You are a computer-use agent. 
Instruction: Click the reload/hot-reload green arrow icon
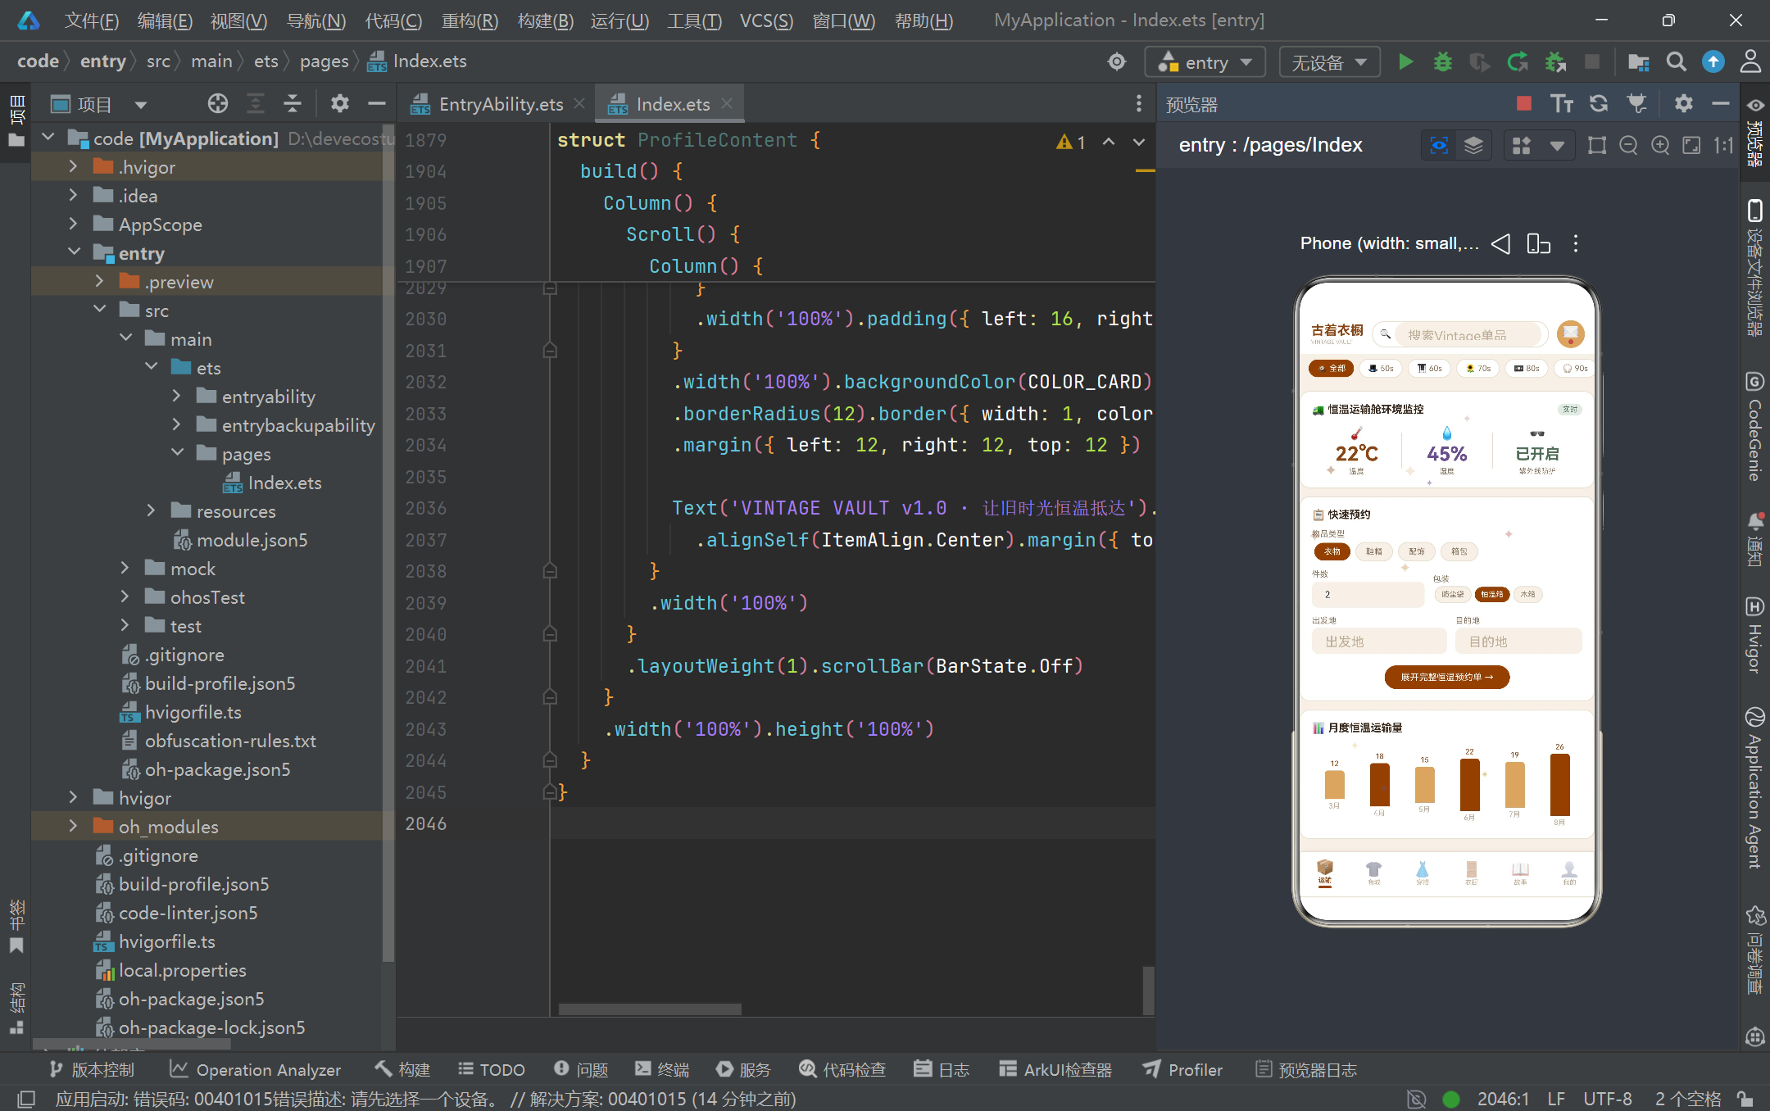pyautogui.click(x=1518, y=61)
